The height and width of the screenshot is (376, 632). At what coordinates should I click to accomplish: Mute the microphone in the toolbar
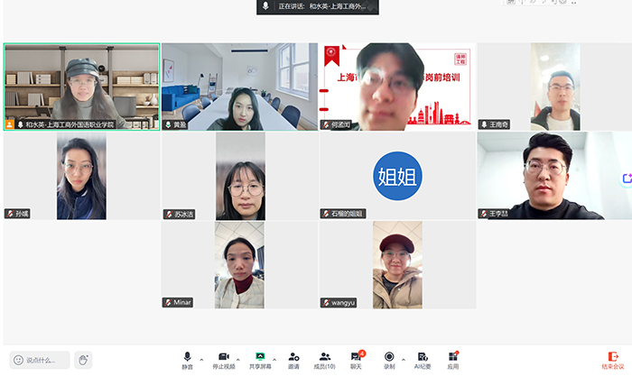(187, 358)
